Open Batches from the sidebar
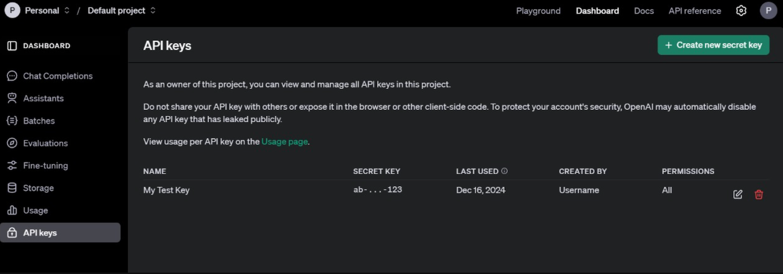This screenshot has height=274, width=783. (39, 121)
